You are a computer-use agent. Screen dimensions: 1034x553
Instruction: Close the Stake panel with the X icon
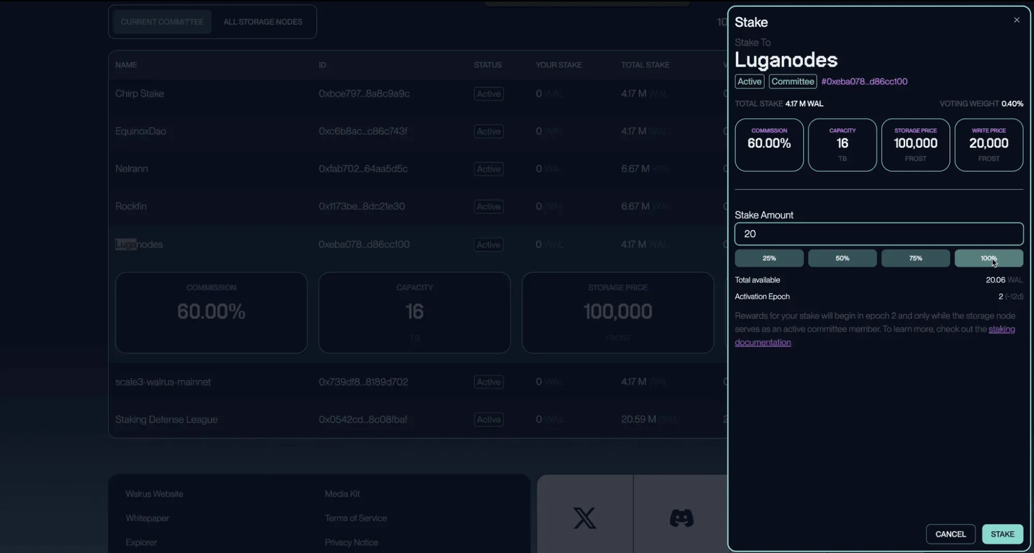1016,20
